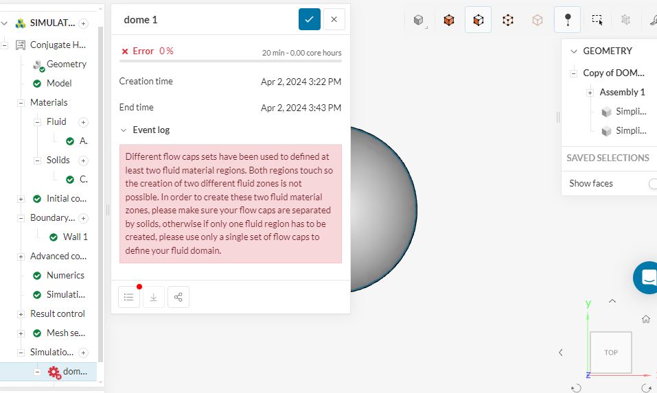The image size is (657, 393).
Task: Collapse the GEOMETRY panel
Action: pos(574,51)
